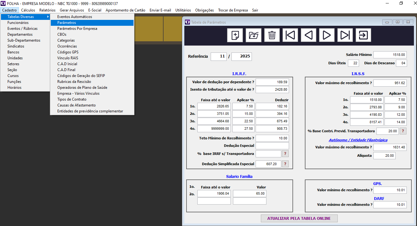
Task: Go to last record arrow icon
Action: [x=345, y=35]
